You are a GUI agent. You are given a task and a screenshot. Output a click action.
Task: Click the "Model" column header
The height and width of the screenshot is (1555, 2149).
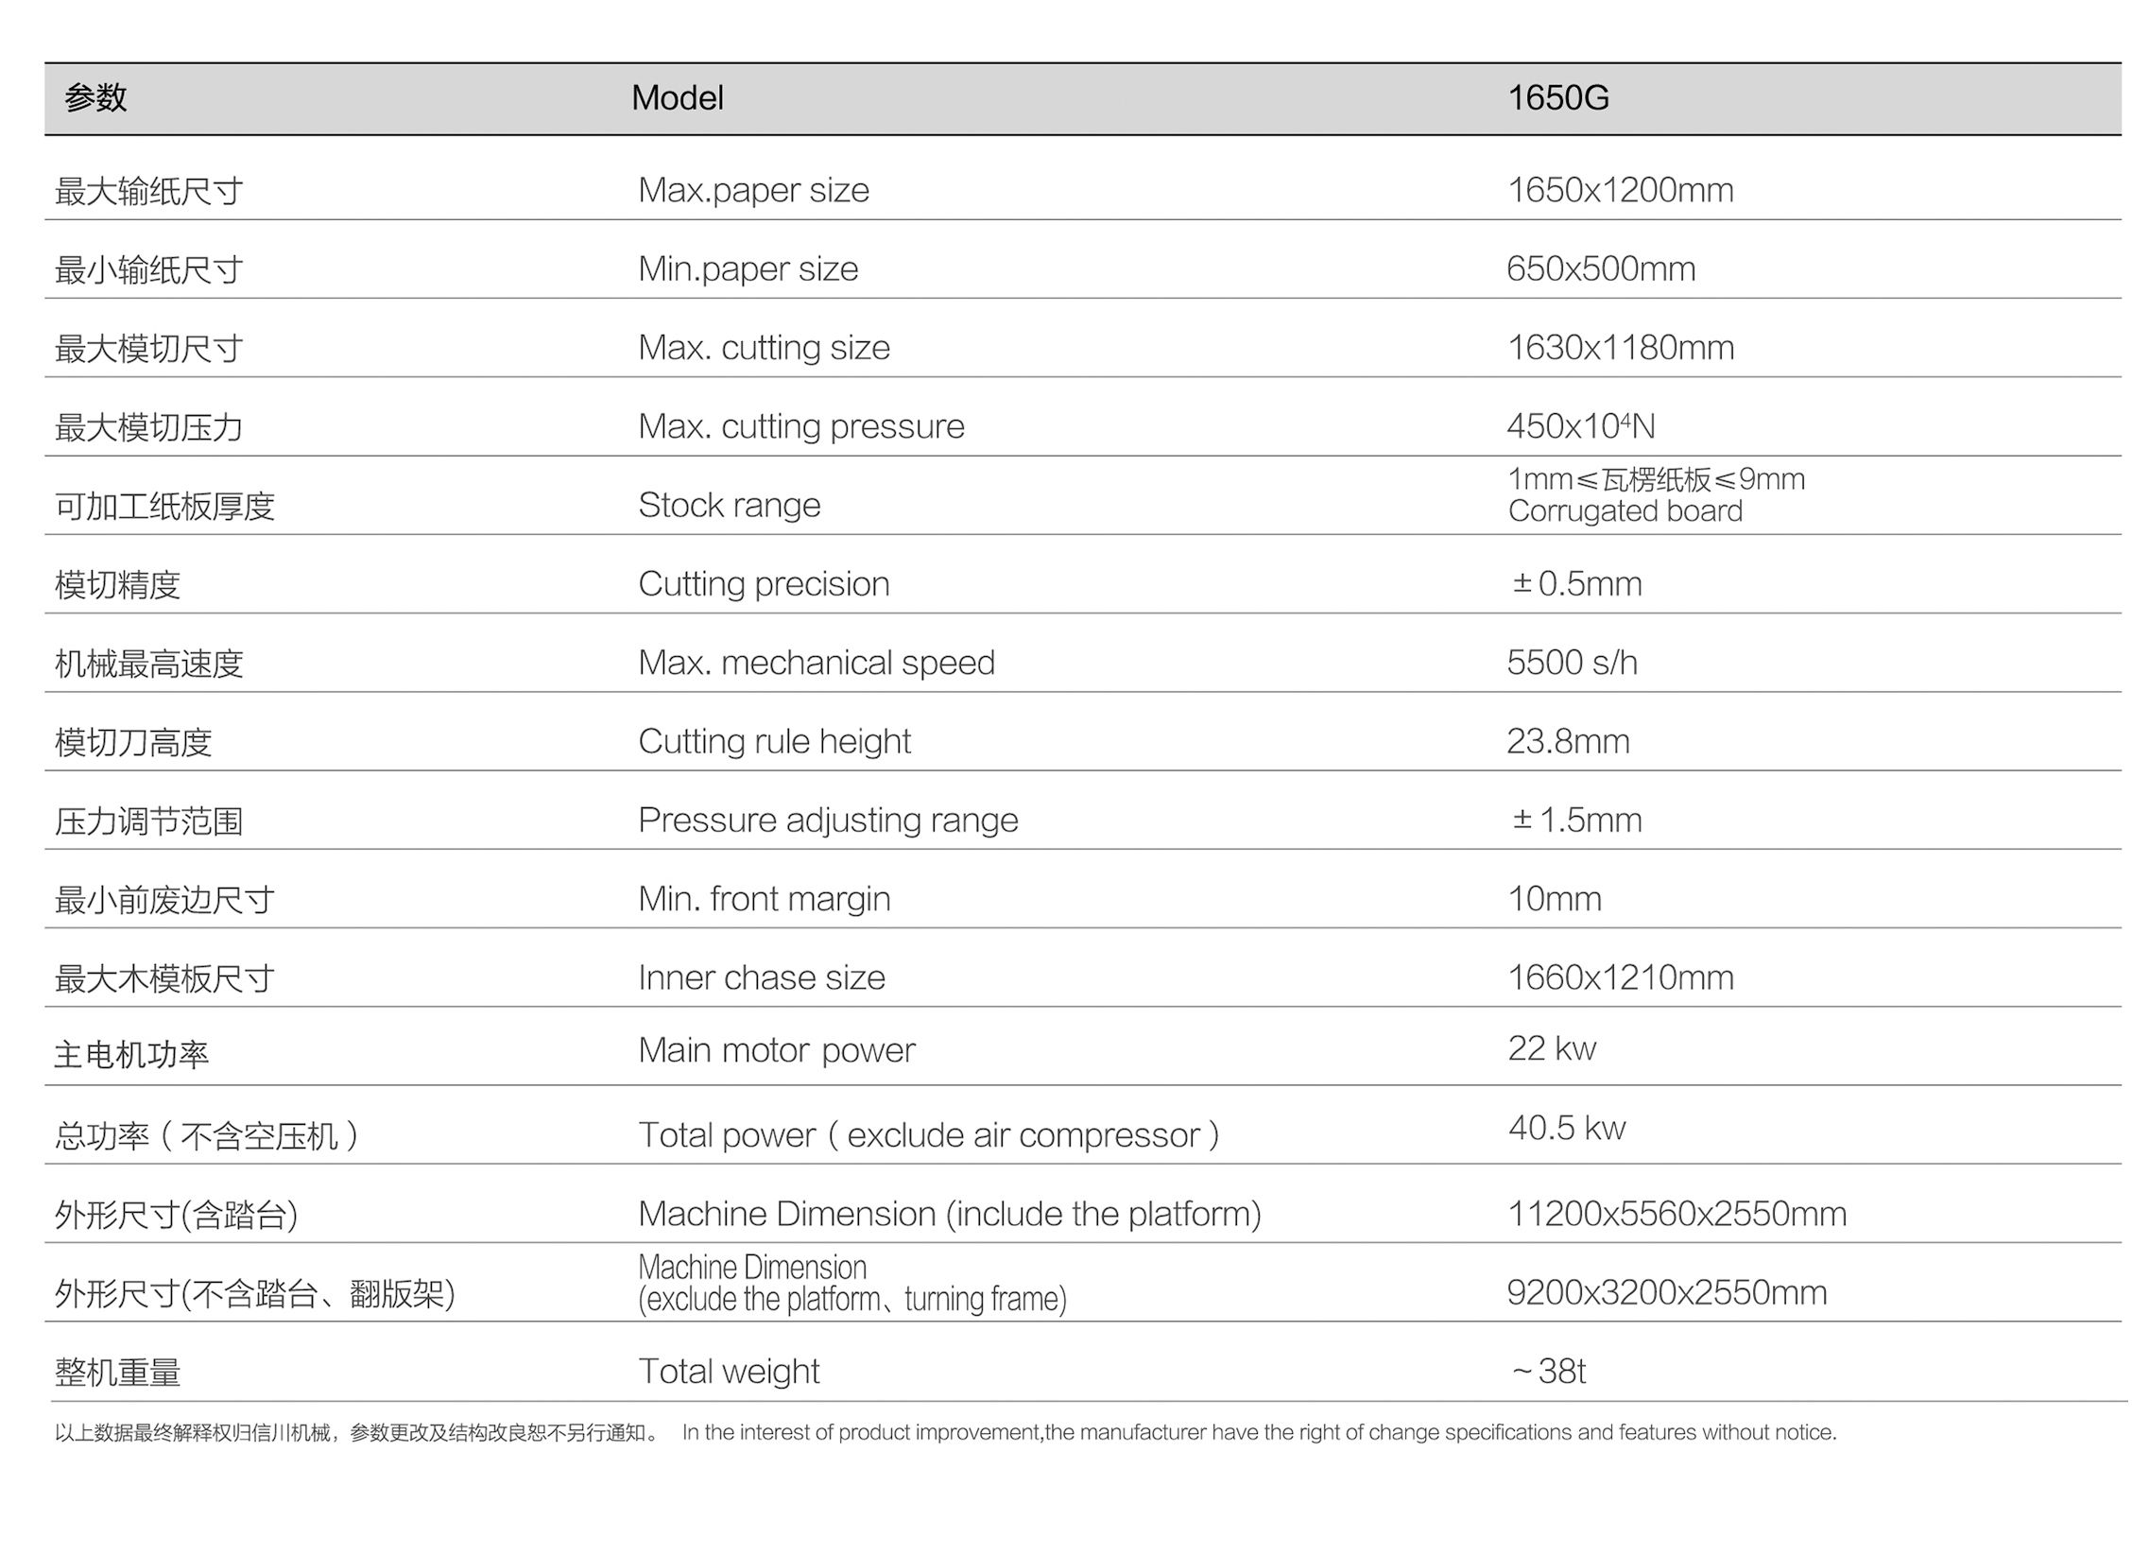point(678,98)
